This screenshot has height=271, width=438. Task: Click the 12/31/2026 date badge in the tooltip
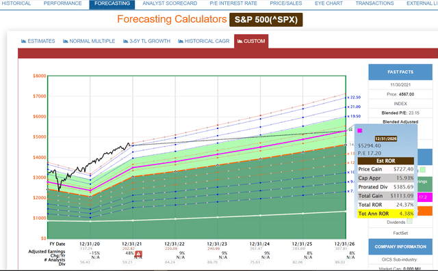coord(386,139)
